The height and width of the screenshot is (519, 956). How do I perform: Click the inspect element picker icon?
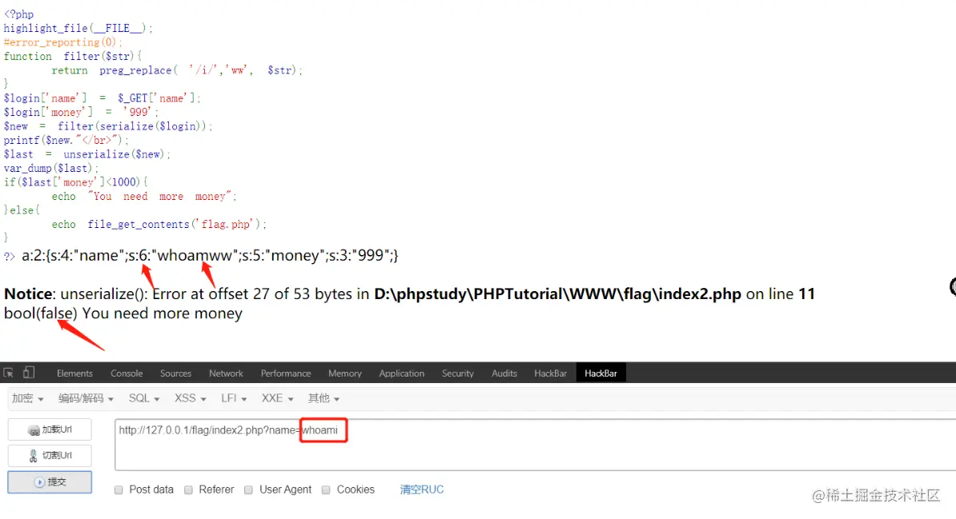9,373
